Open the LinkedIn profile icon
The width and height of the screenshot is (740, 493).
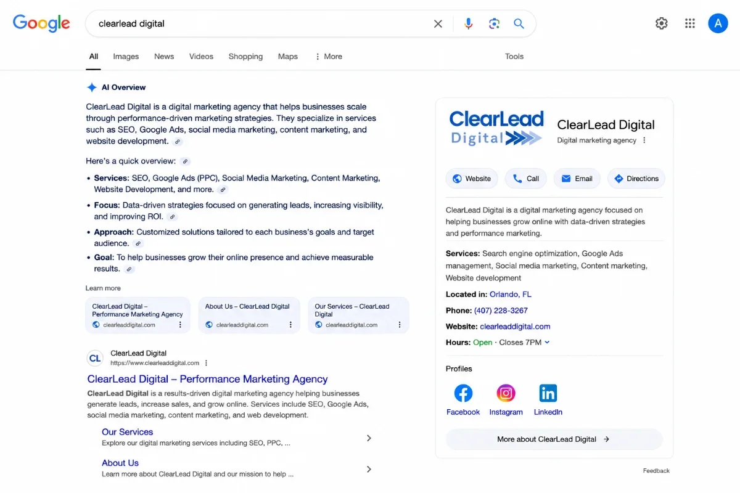pos(548,393)
